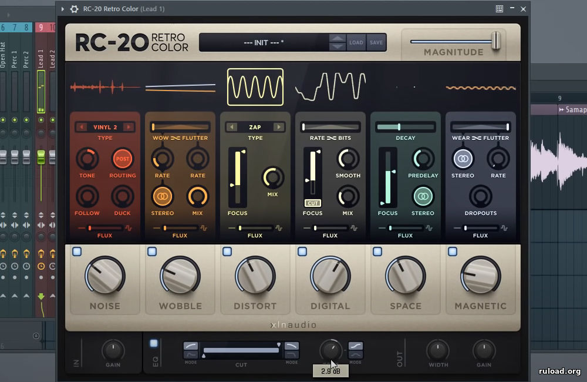Select the Lead 1 mixer track
Viewport: 587px width, 382px height.
(41, 58)
